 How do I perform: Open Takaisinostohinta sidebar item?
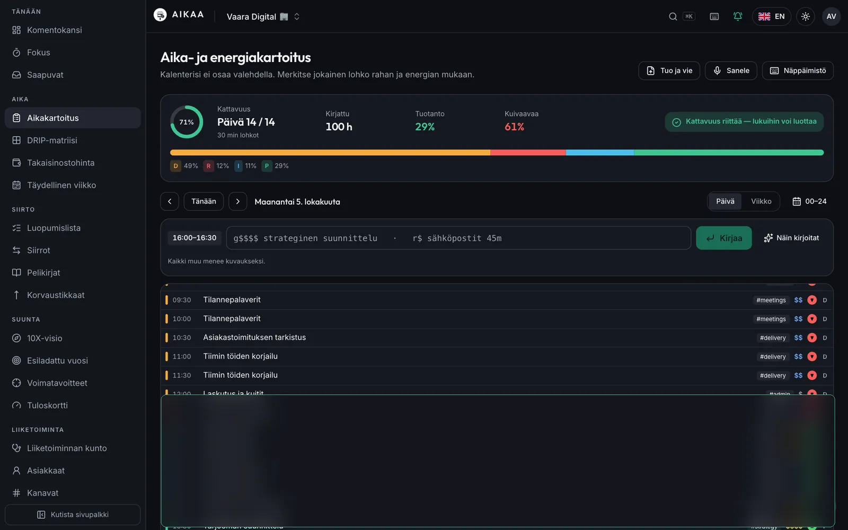73,163
